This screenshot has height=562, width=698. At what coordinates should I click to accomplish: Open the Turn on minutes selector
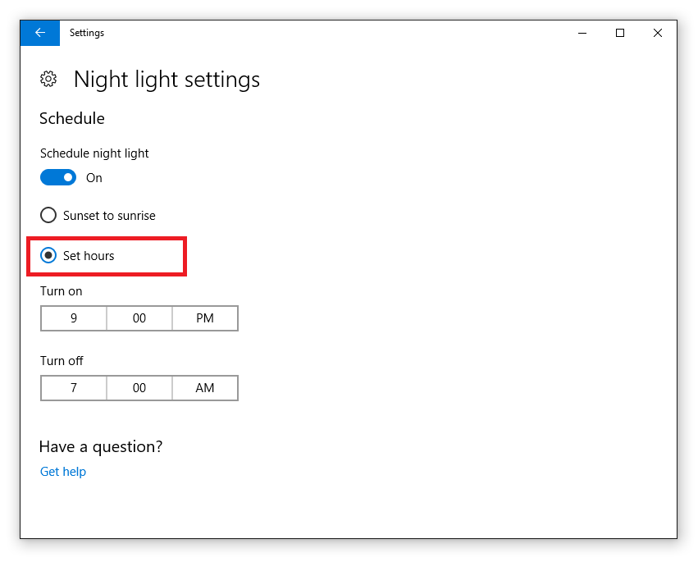coord(139,318)
